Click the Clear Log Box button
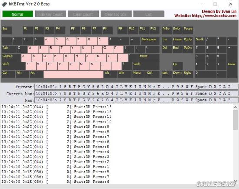This screenshot has width=239, height=189. (116, 14)
